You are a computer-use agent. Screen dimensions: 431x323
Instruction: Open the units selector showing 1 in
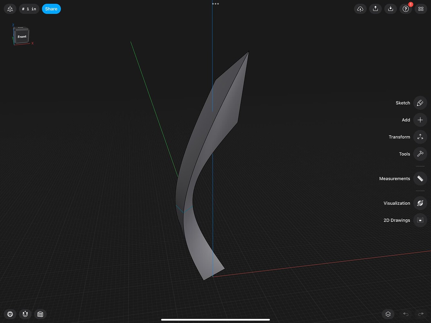pyautogui.click(x=29, y=9)
